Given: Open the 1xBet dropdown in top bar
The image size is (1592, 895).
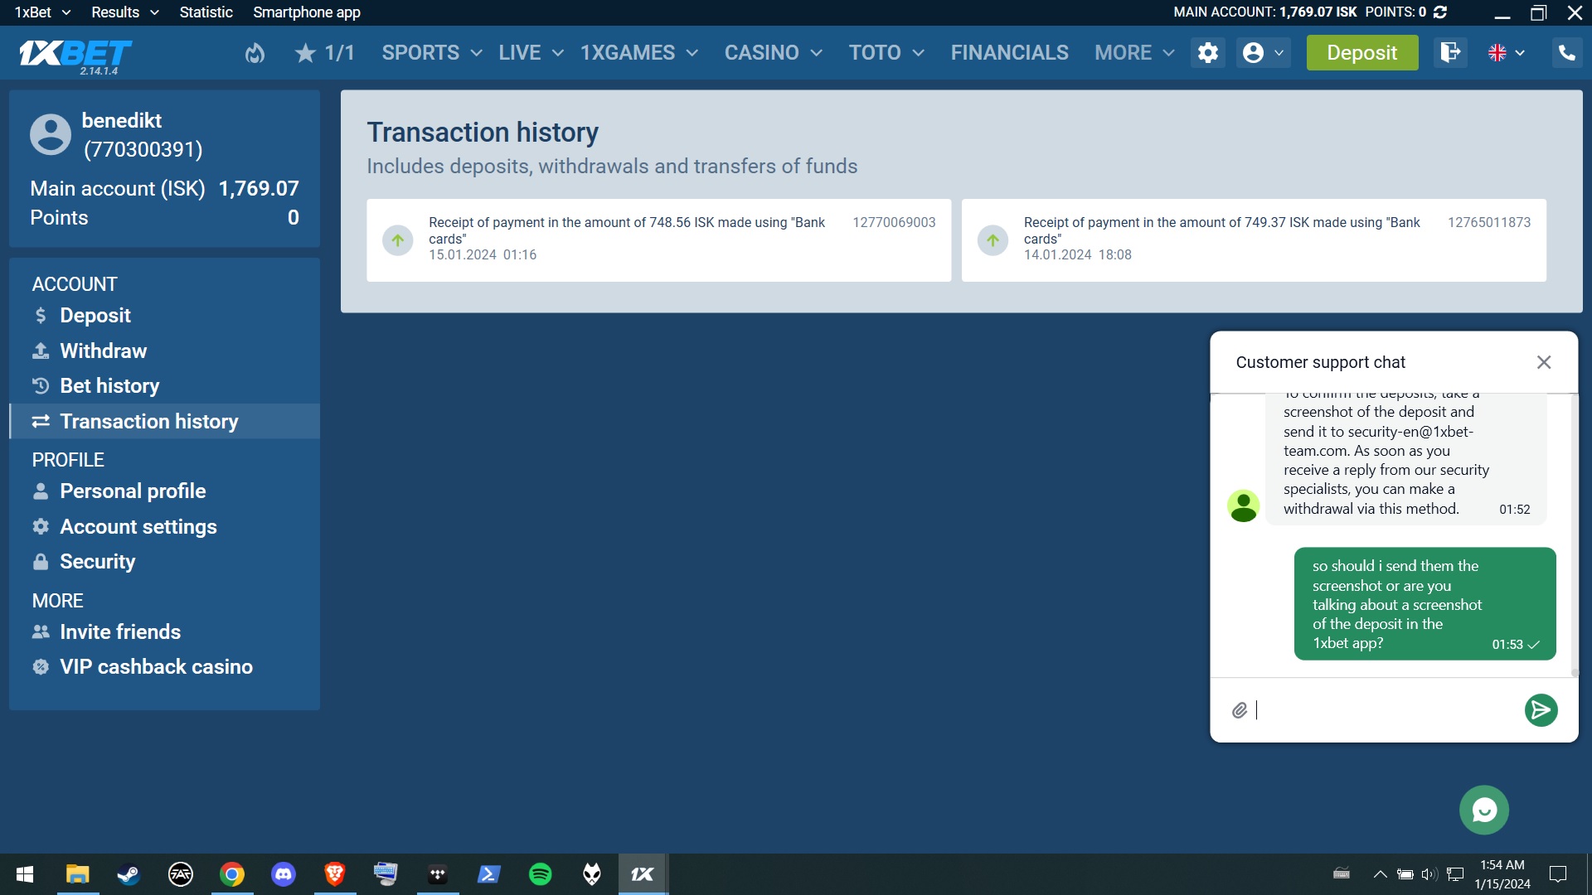Looking at the screenshot, I should pos(42,12).
